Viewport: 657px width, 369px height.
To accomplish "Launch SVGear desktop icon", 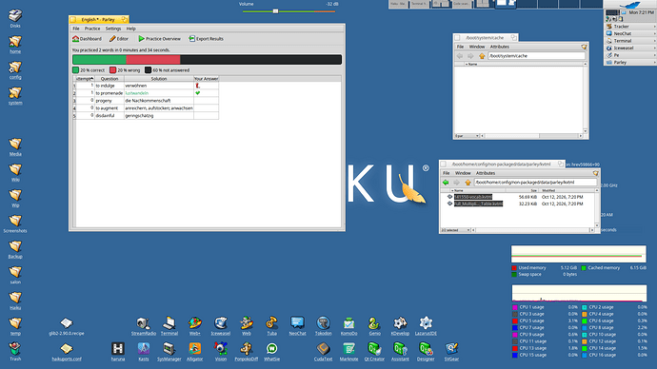I will (x=451, y=352).
